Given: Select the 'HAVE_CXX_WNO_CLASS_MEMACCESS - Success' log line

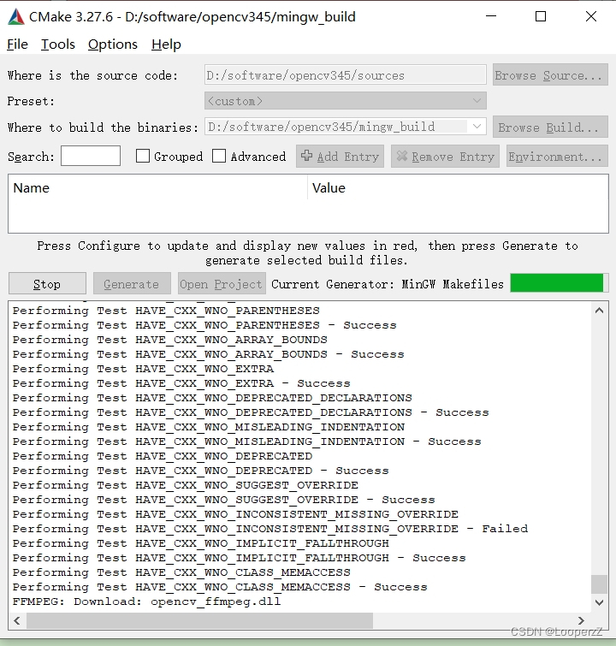Looking at the screenshot, I should click(x=220, y=587).
